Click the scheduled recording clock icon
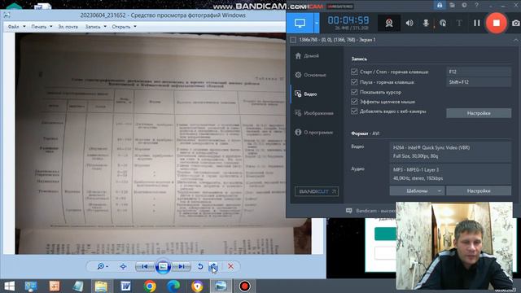 coord(464,5)
